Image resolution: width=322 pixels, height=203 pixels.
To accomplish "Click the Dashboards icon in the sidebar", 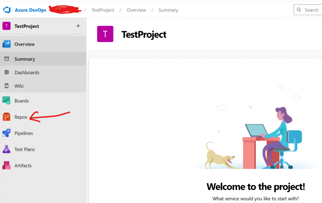I will [7, 72].
